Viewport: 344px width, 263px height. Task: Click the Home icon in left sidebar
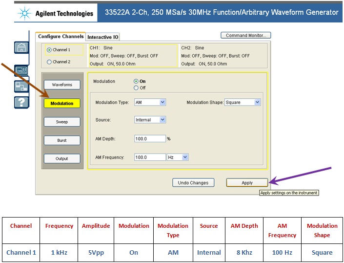pyautogui.click(x=21, y=48)
